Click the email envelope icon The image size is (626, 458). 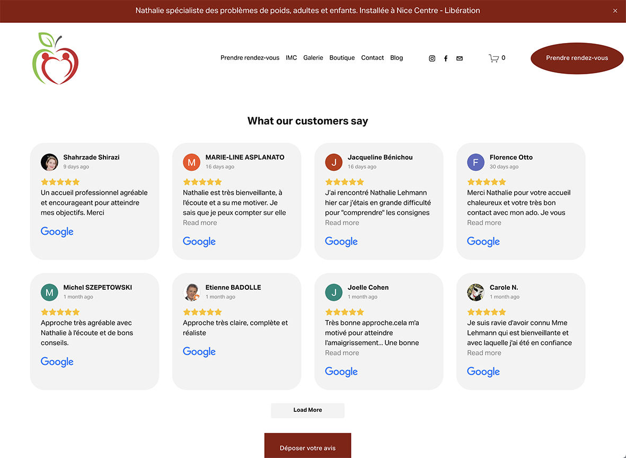(460, 58)
